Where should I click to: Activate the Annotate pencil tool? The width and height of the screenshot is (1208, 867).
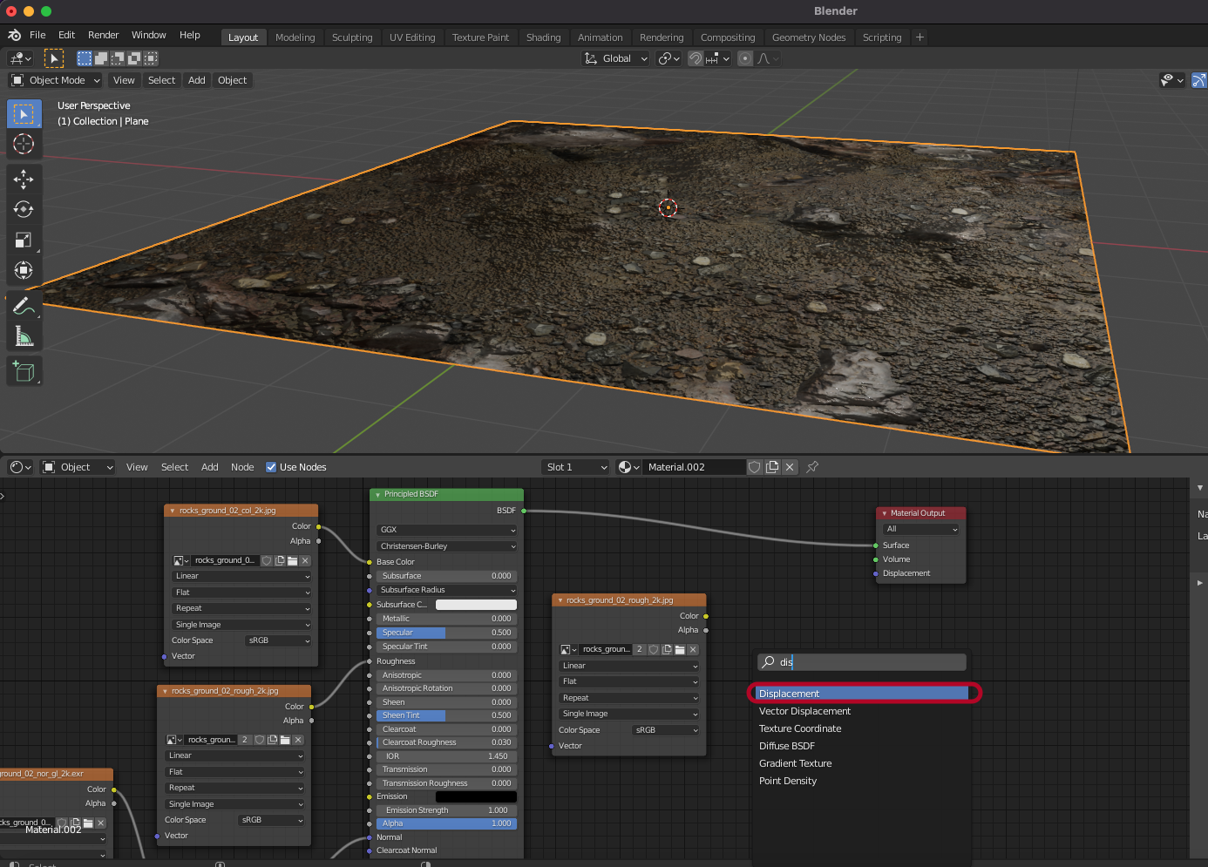tap(24, 306)
